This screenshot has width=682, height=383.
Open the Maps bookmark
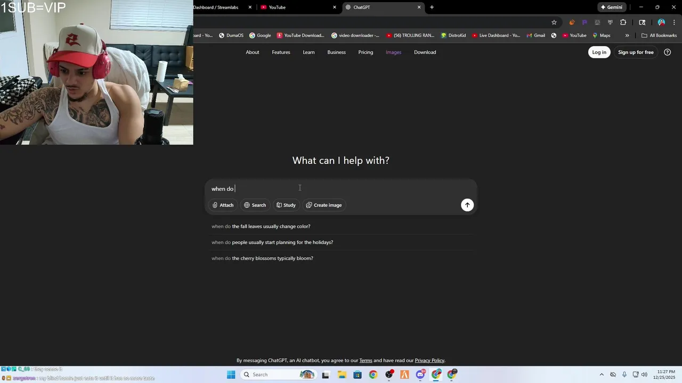point(602,36)
